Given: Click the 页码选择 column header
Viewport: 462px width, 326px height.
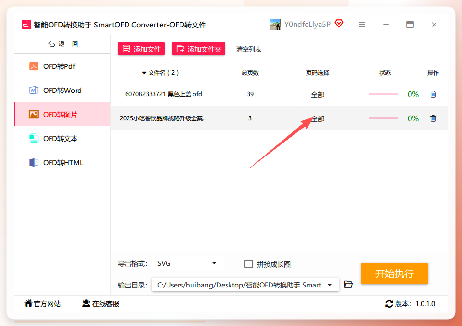Looking at the screenshot, I should (318, 73).
